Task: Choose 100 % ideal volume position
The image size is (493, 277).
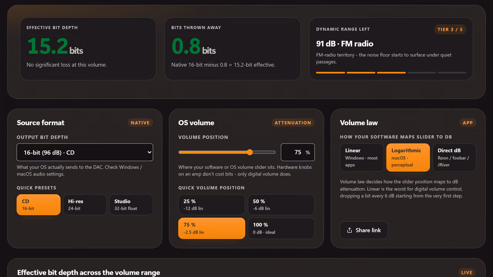Action: [281, 229]
